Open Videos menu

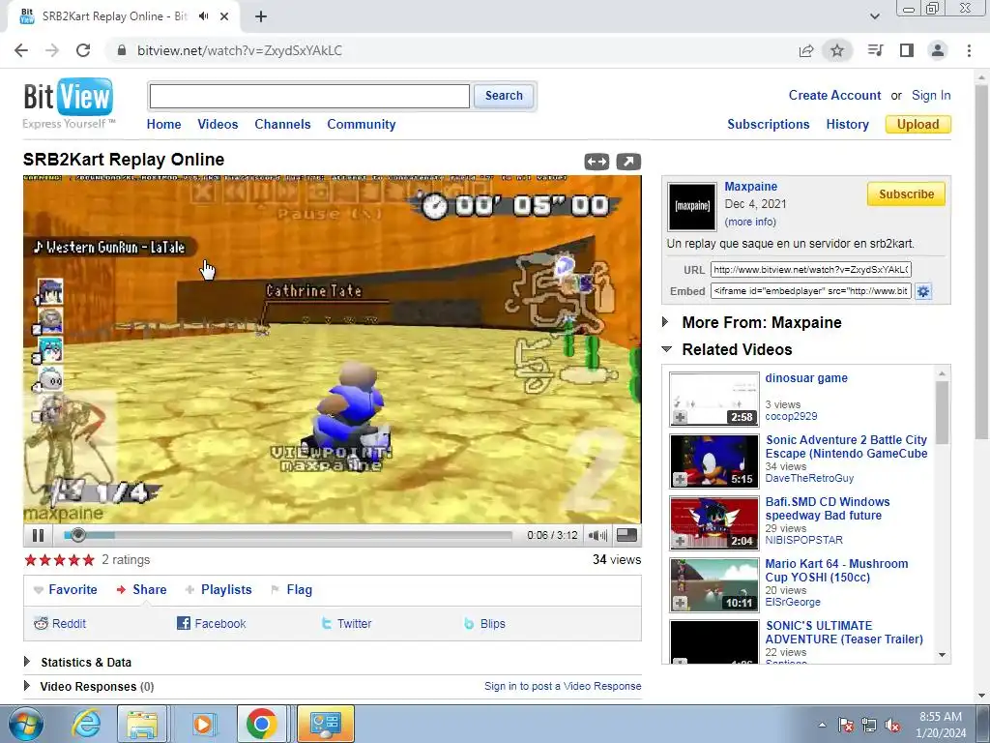tap(218, 125)
